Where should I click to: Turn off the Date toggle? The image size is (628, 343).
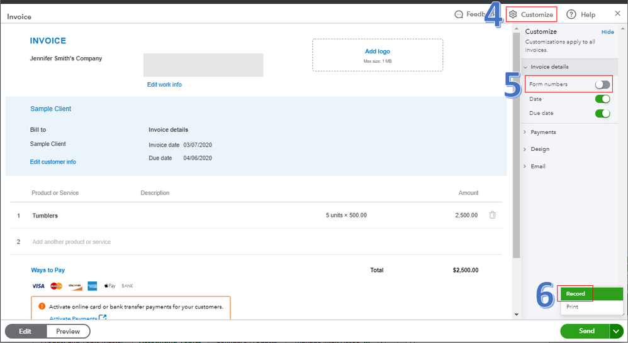click(602, 99)
